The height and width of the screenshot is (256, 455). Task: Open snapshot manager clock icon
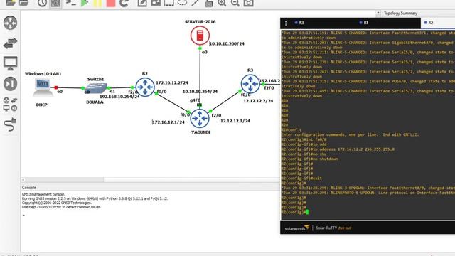pos(43,3)
